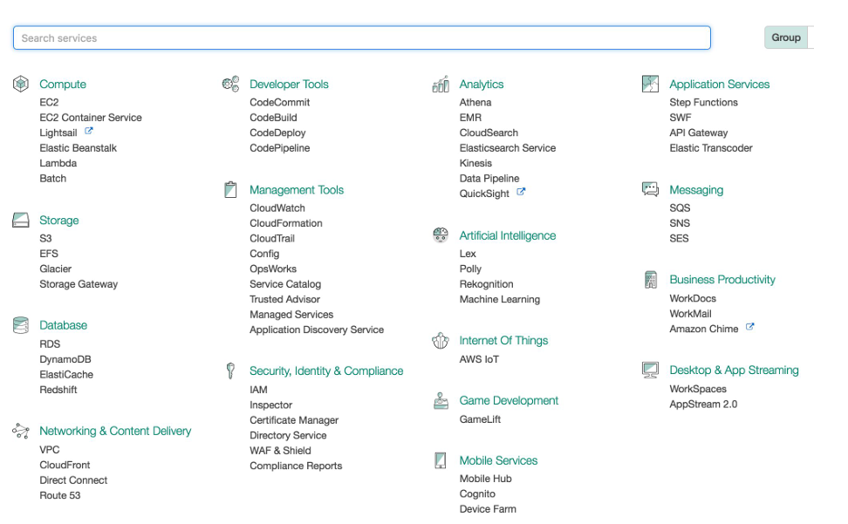Click the Compute category cube icon
This screenshot has height=524, width=848.
21,84
